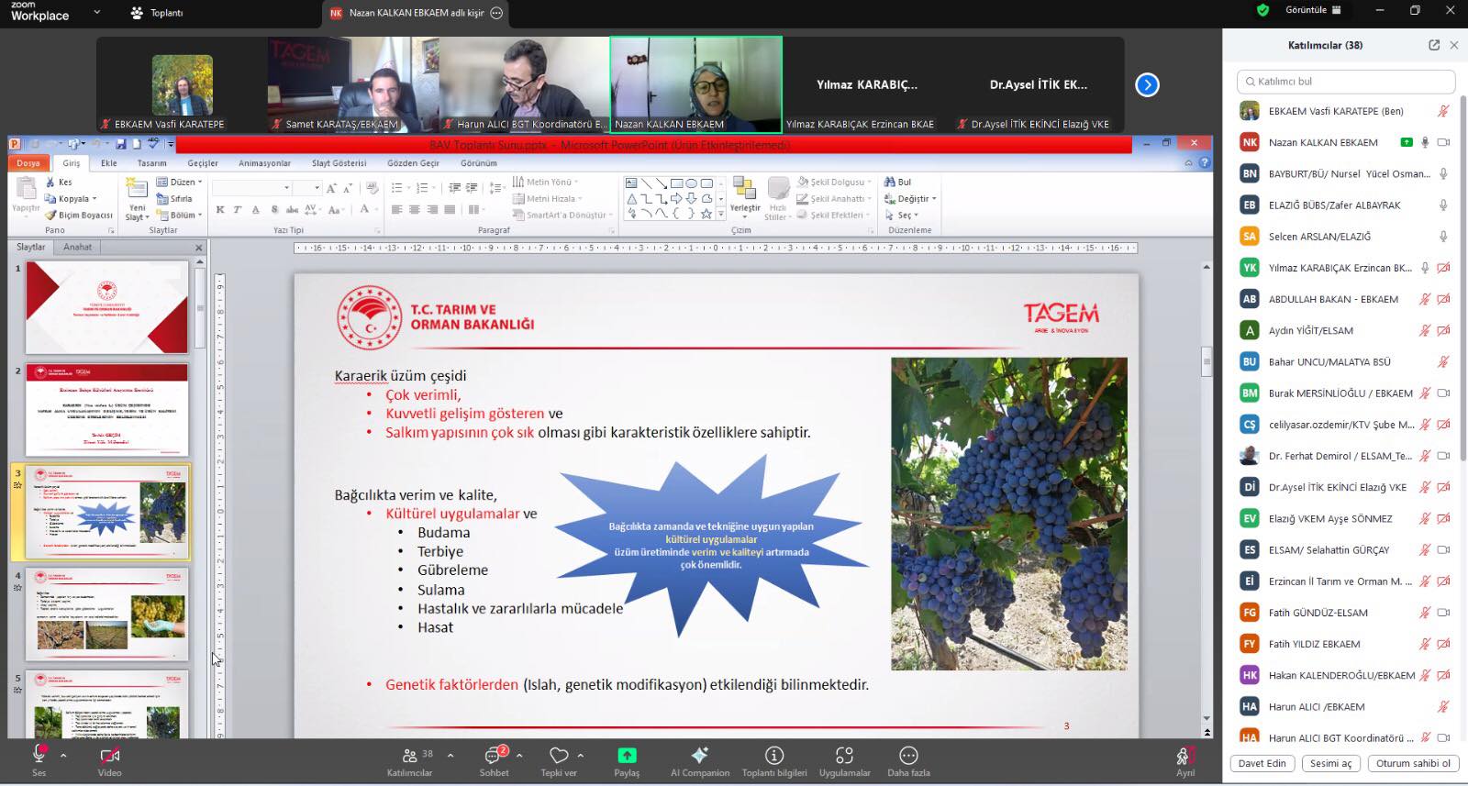
Task: Click the green Paylaş share screen icon
Action: click(627, 756)
